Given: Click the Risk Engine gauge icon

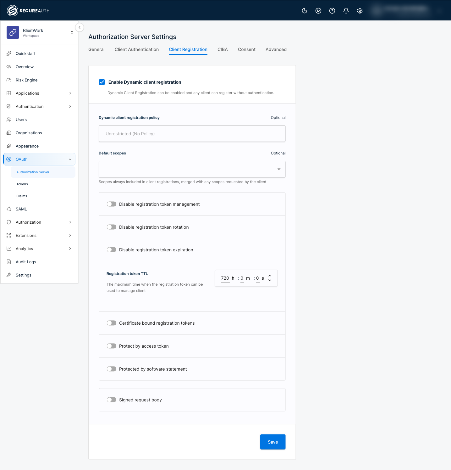Looking at the screenshot, I should [x=9, y=80].
